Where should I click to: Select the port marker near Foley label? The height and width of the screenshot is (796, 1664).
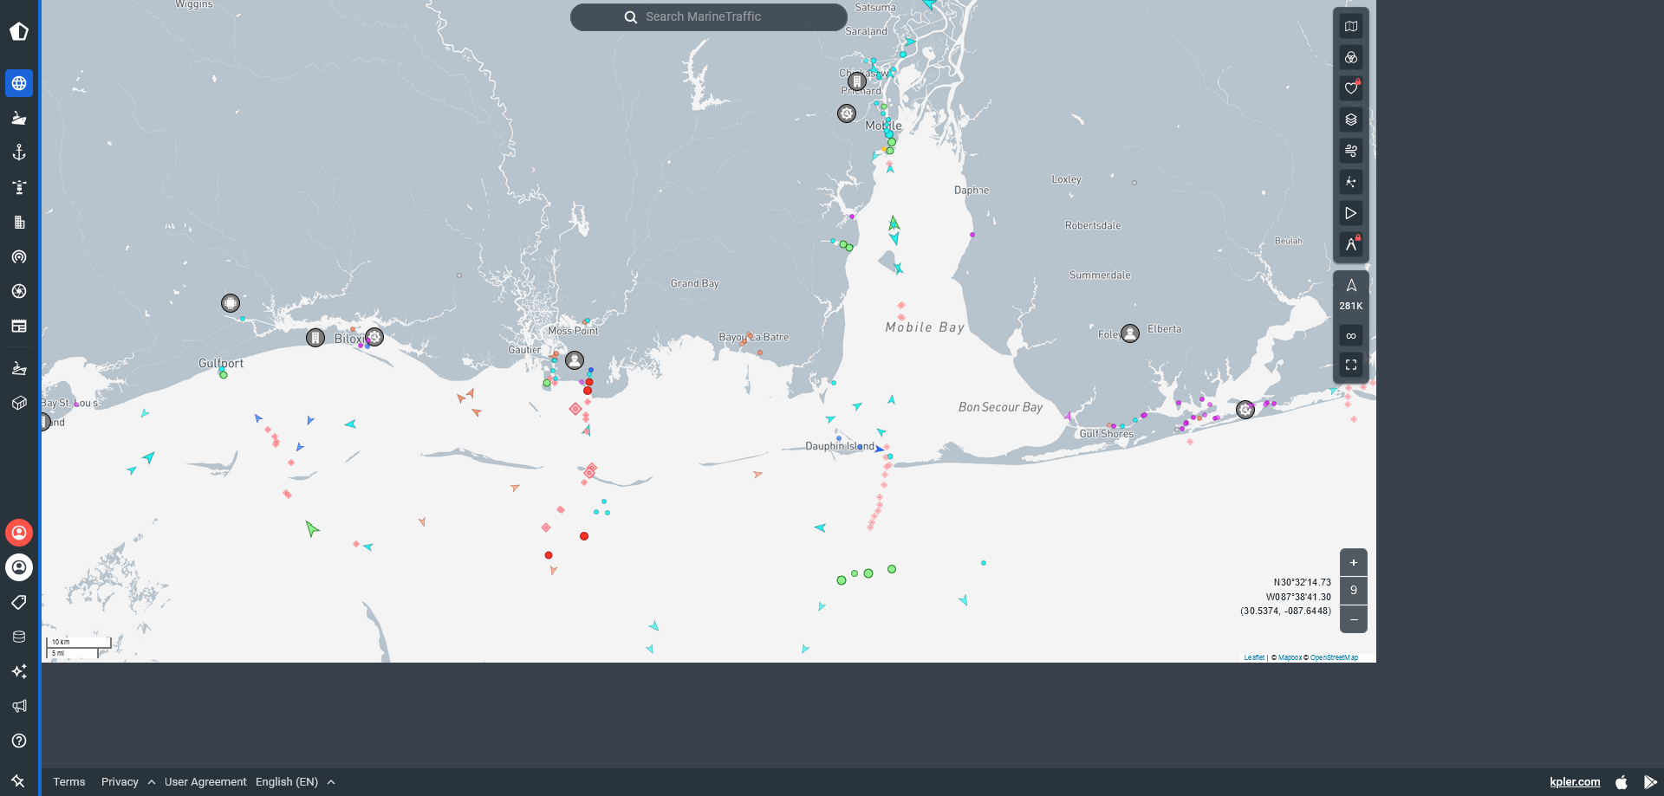[1130, 333]
